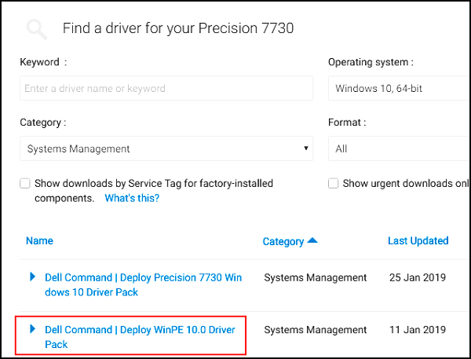Click Systems Management in the first row
Screen dimensions: 471x359
(x=315, y=277)
